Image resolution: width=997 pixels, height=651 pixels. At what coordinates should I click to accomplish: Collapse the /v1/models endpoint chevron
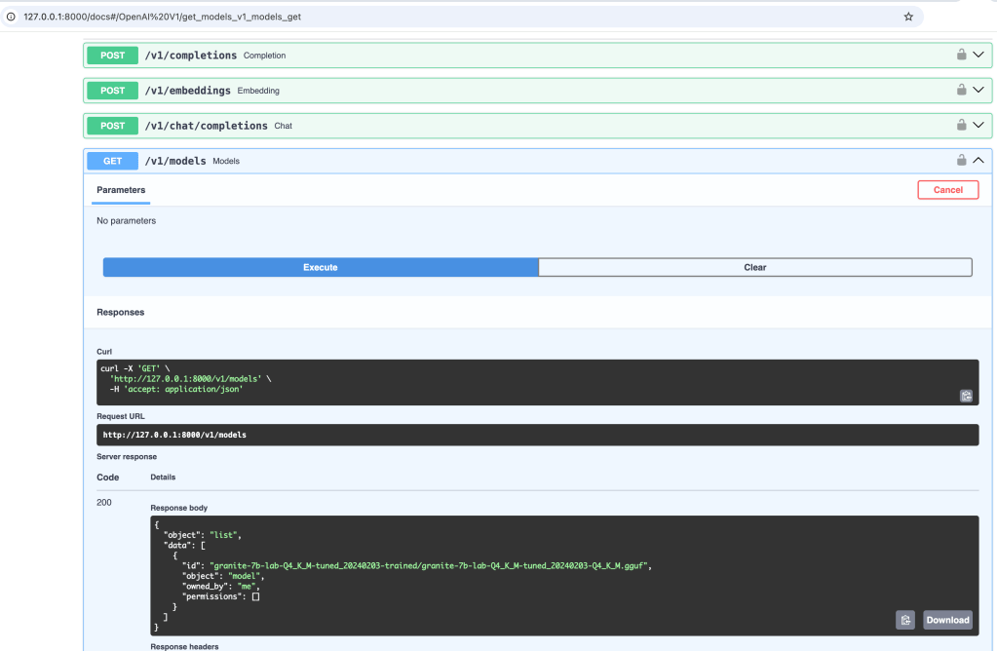978,160
